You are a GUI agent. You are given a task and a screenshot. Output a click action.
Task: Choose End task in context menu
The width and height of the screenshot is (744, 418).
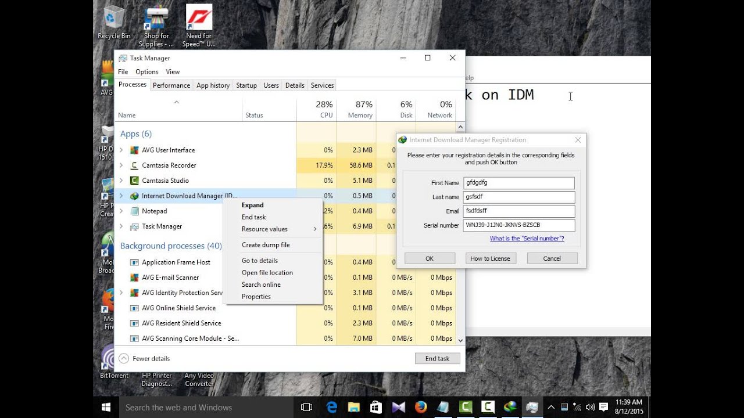pos(273,217)
